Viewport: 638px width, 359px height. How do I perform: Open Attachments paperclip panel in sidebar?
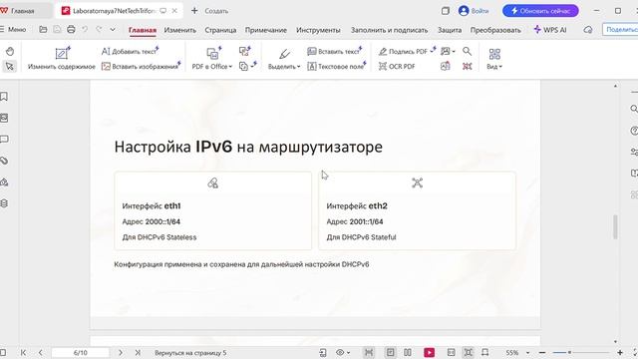4,161
